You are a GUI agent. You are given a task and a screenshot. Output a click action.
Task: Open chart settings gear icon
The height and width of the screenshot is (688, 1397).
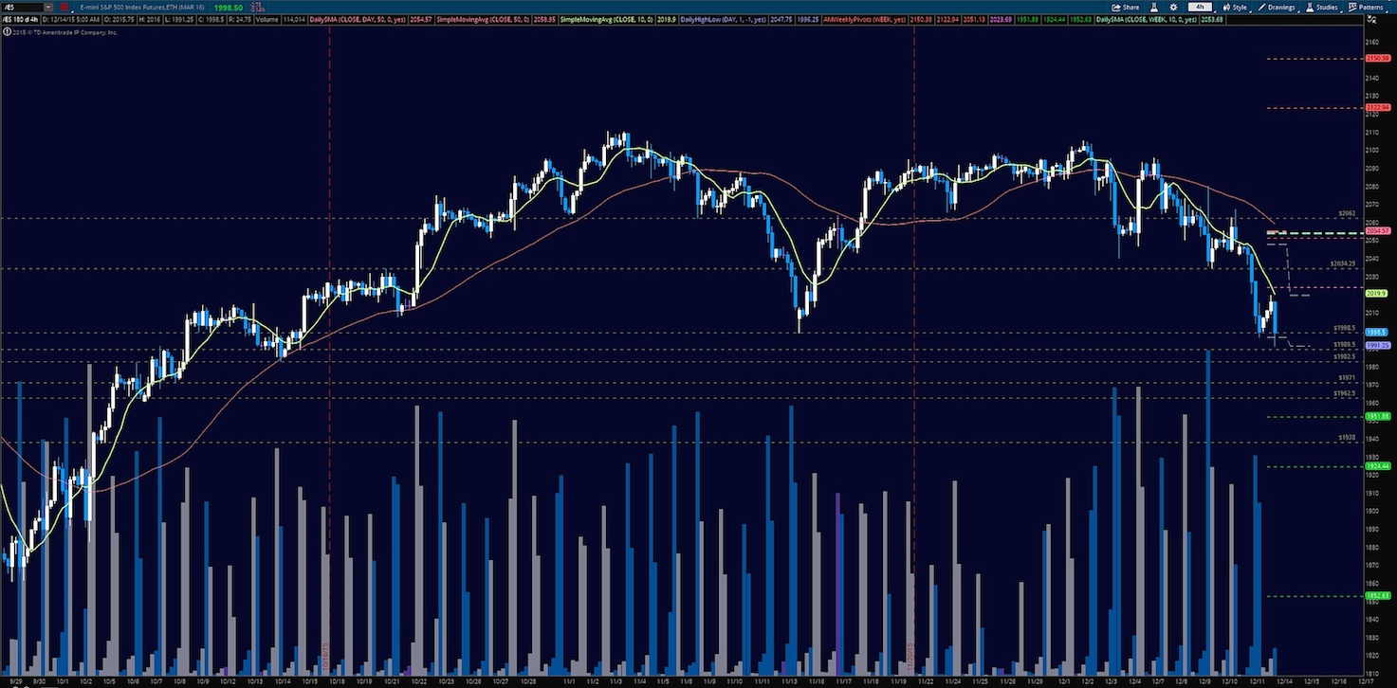[x=1174, y=8]
